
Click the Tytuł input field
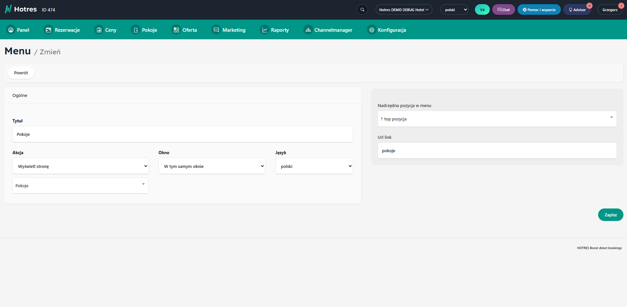click(x=182, y=134)
